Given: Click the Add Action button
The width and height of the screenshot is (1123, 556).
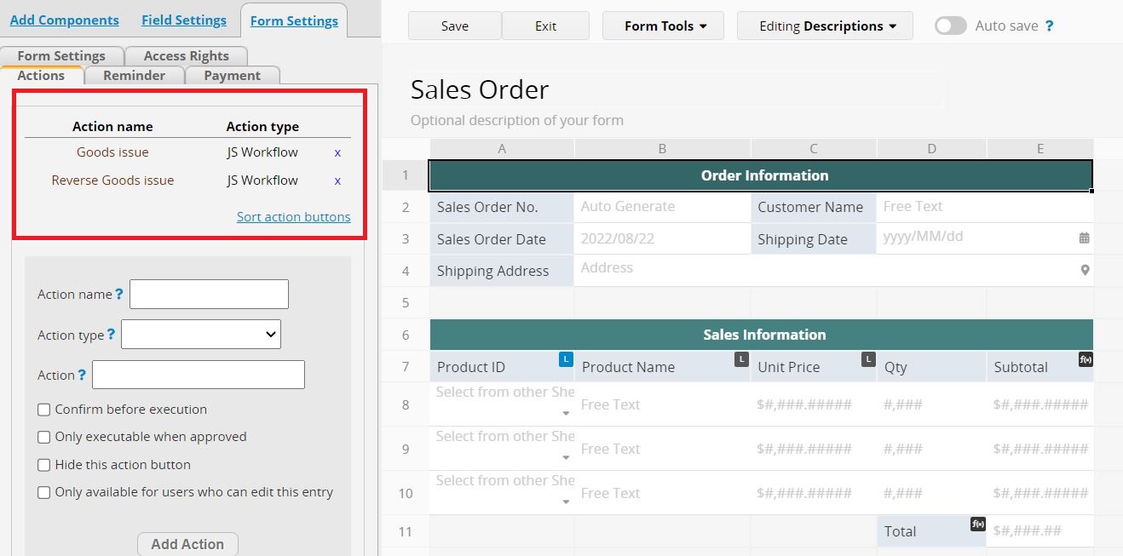Looking at the screenshot, I should [187, 544].
